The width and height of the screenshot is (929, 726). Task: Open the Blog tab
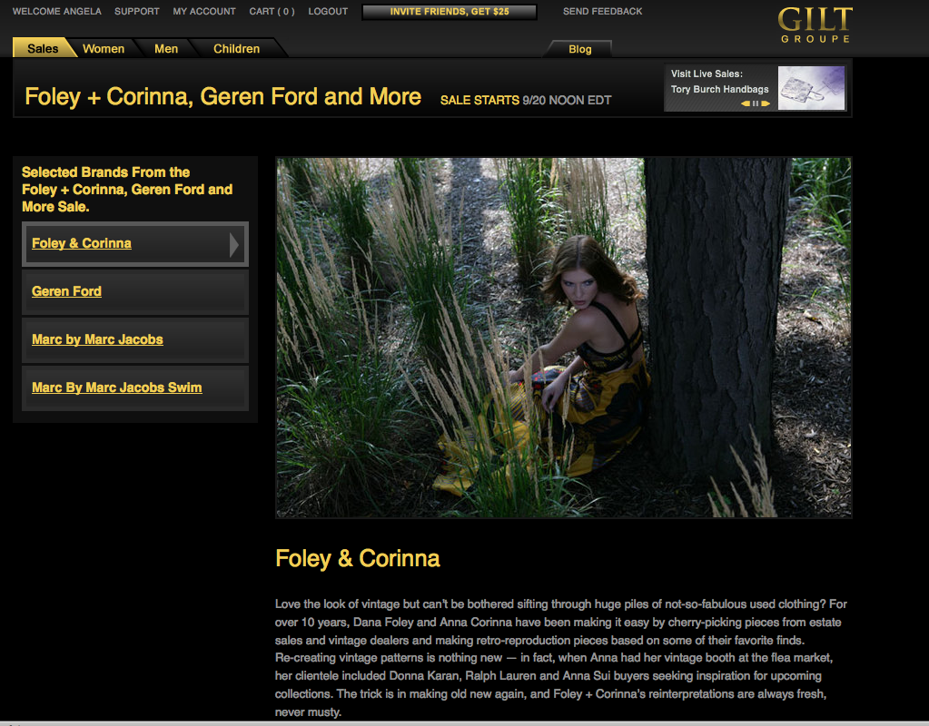(x=580, y=49)
